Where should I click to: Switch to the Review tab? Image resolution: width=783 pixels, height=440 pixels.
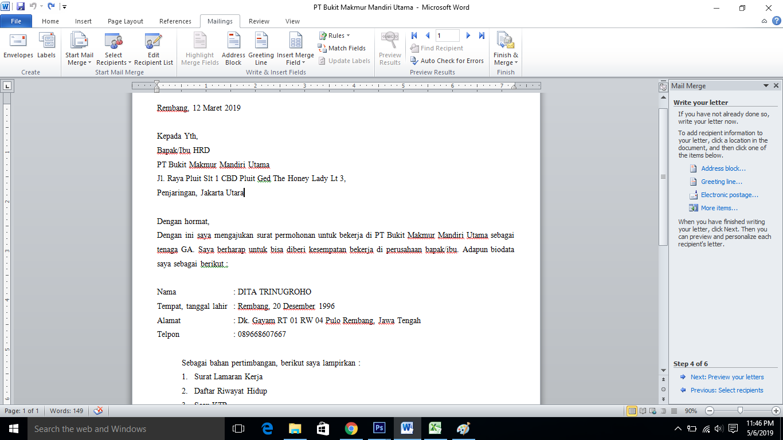pyautogui.click(x=259, y=21)
